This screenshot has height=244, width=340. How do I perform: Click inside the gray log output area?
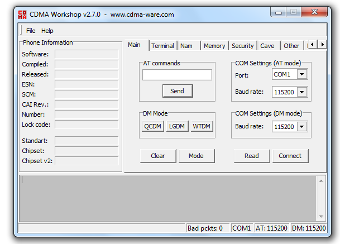[168, 198]
